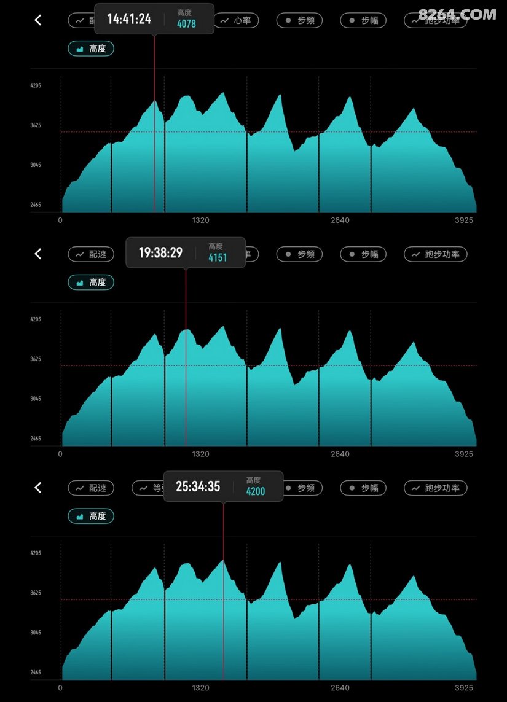Select 步幅 metric in the 19:38:29 panel
This screenshot has height=702, width=507.
pyautogui.click(x=363, y=254)
